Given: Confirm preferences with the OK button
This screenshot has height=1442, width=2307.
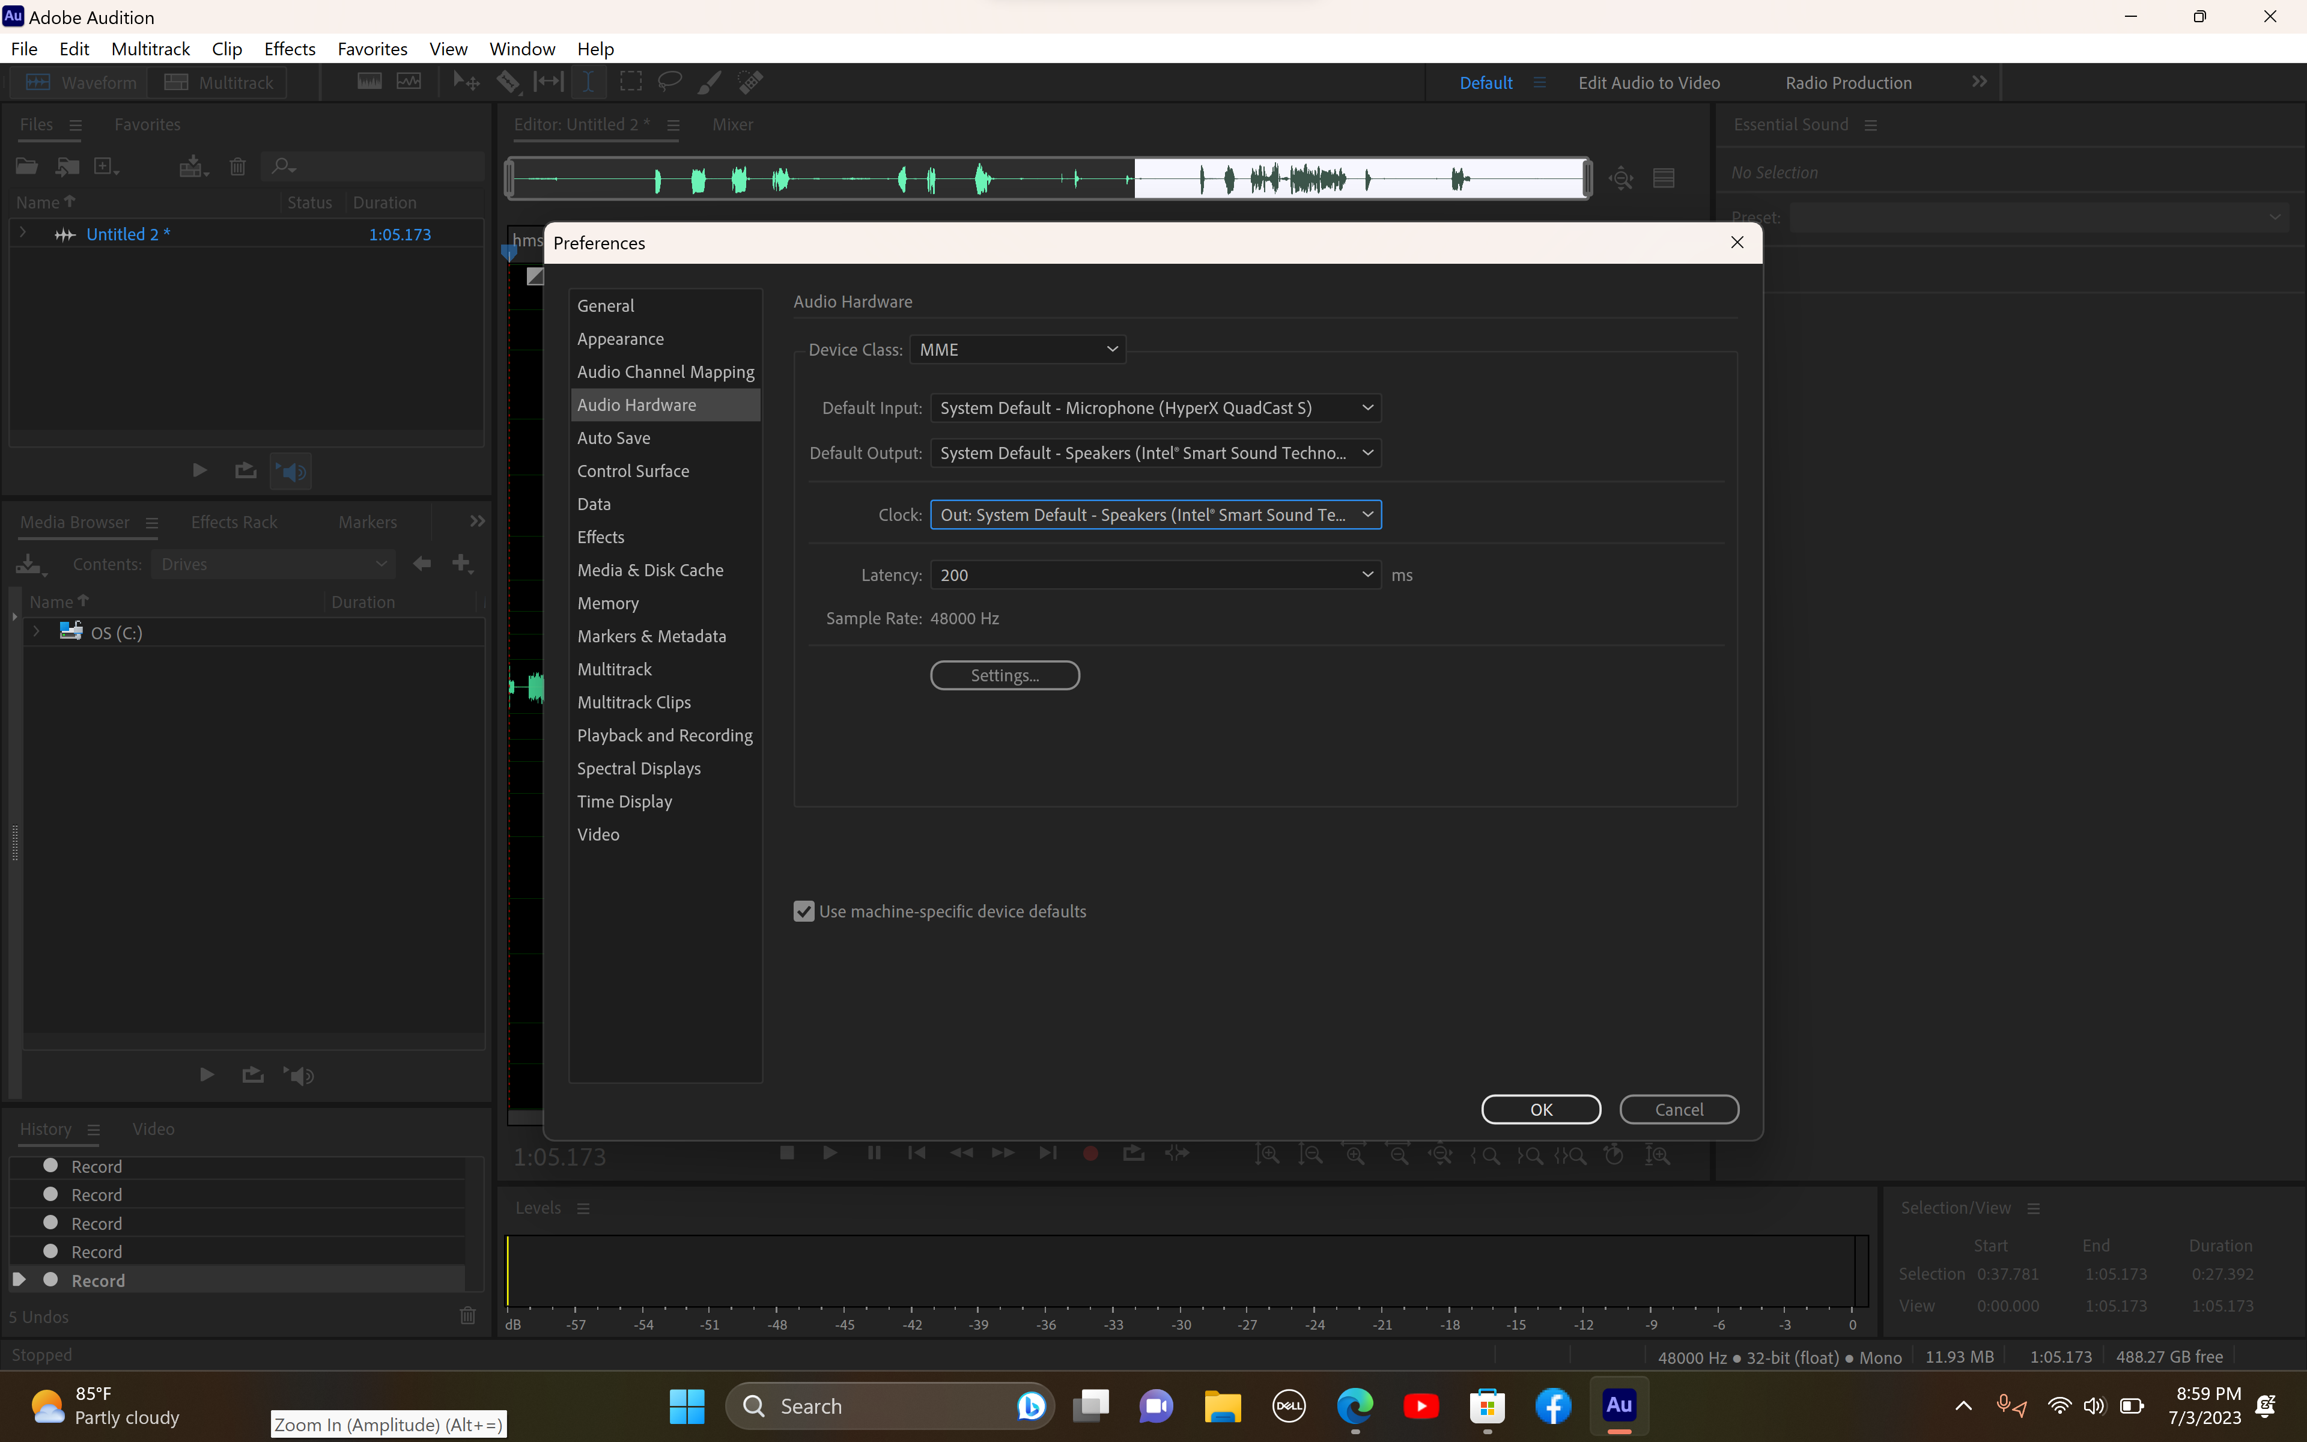Looking at the screenshot, I should coord(1540,1109).
